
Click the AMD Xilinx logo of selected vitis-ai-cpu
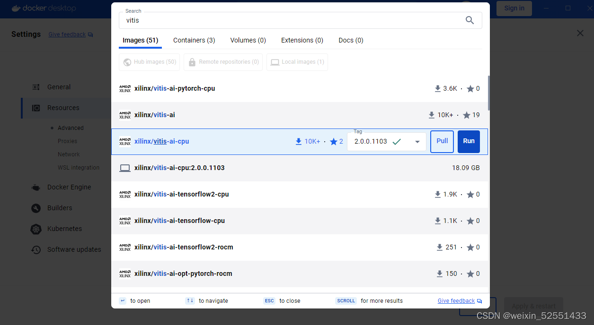(125, 141)
